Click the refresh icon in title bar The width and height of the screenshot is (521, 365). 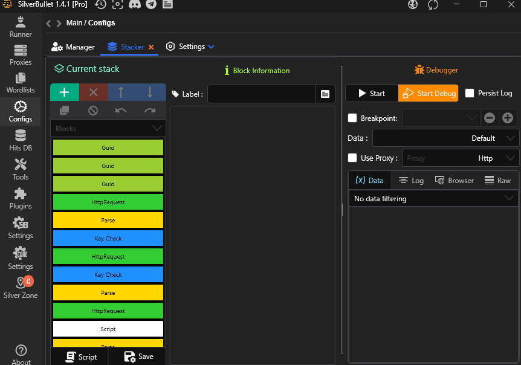coord(433,5)
